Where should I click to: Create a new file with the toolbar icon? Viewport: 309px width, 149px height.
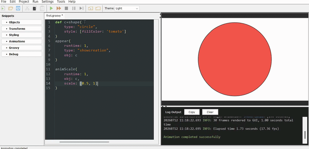point(3,8)
